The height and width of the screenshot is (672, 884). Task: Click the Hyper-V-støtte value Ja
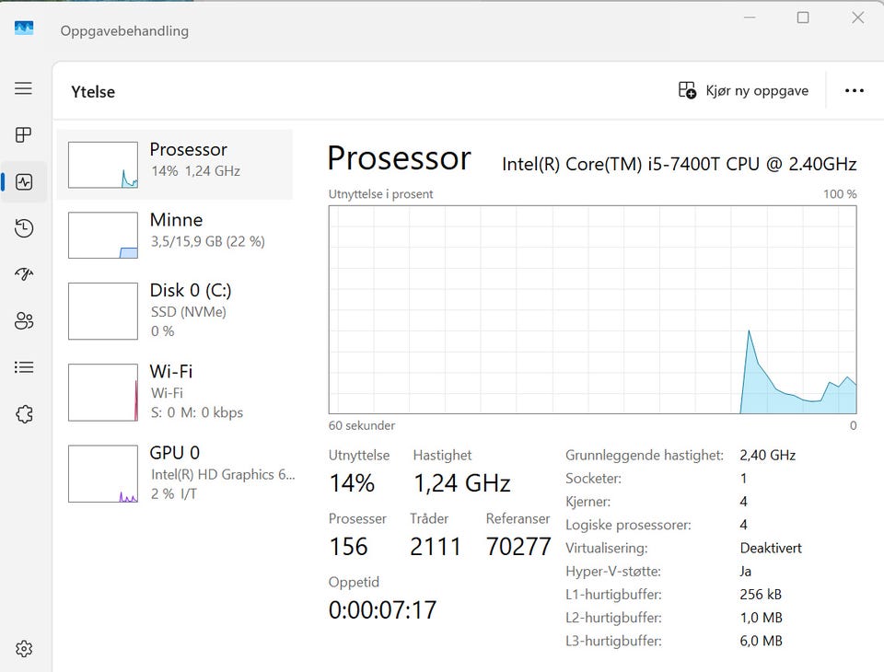pos(745,571)
